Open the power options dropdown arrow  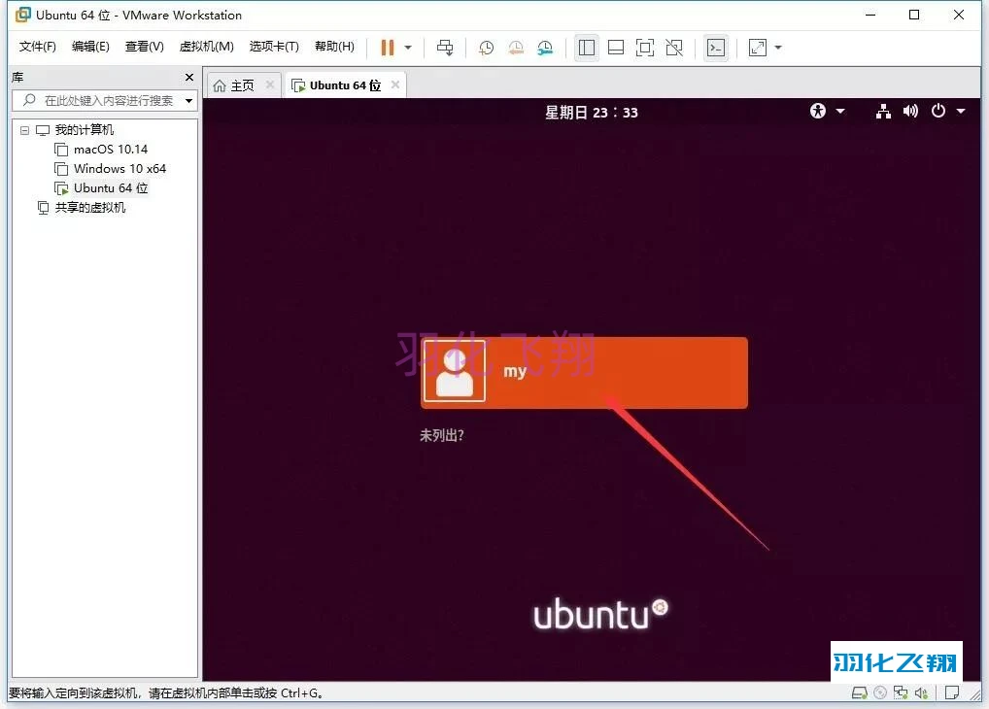coord(408,48)
